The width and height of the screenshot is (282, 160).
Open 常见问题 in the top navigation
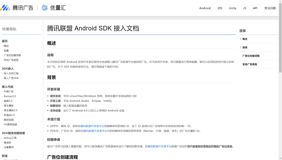pyautogui.click(x=270, y=8)
